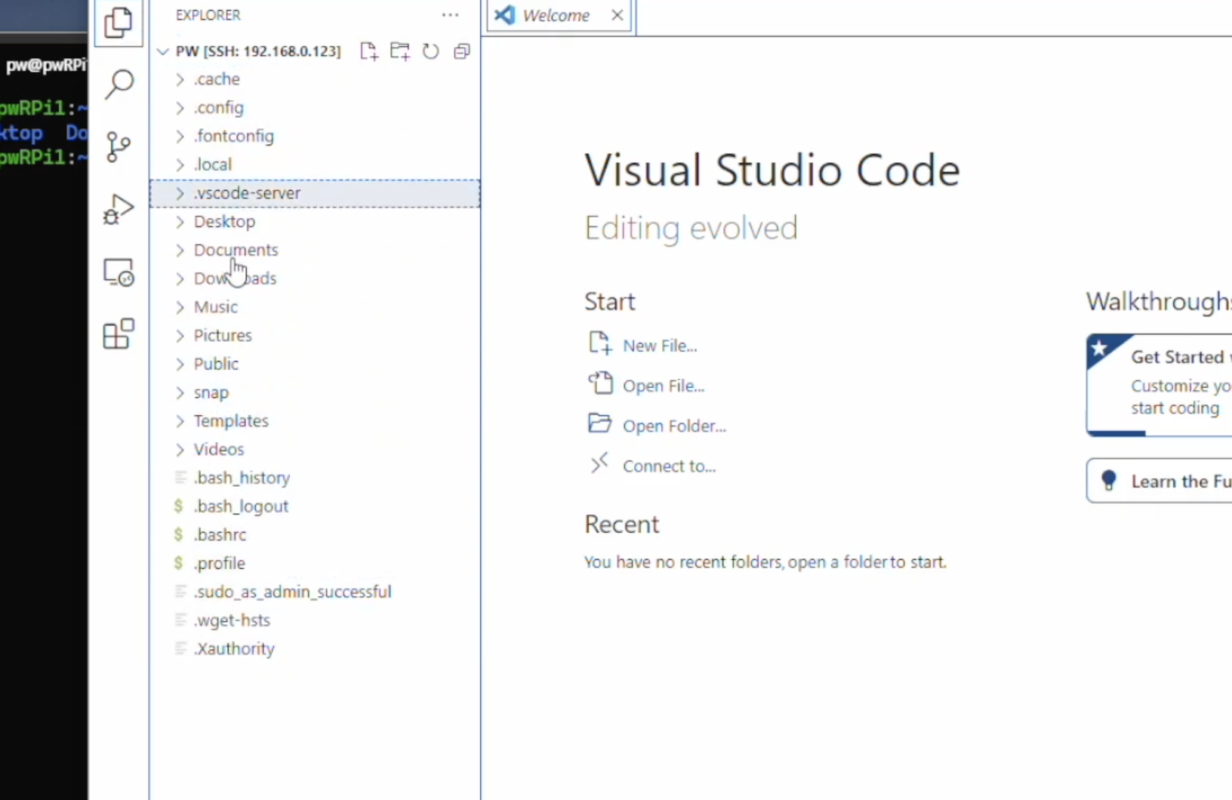Viewport: 1232px width, 800px height.
Task: Expand the .vscode-server folder
Action: (315, 193)
